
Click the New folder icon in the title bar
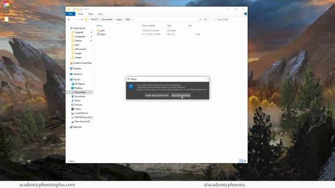[78, 9]
